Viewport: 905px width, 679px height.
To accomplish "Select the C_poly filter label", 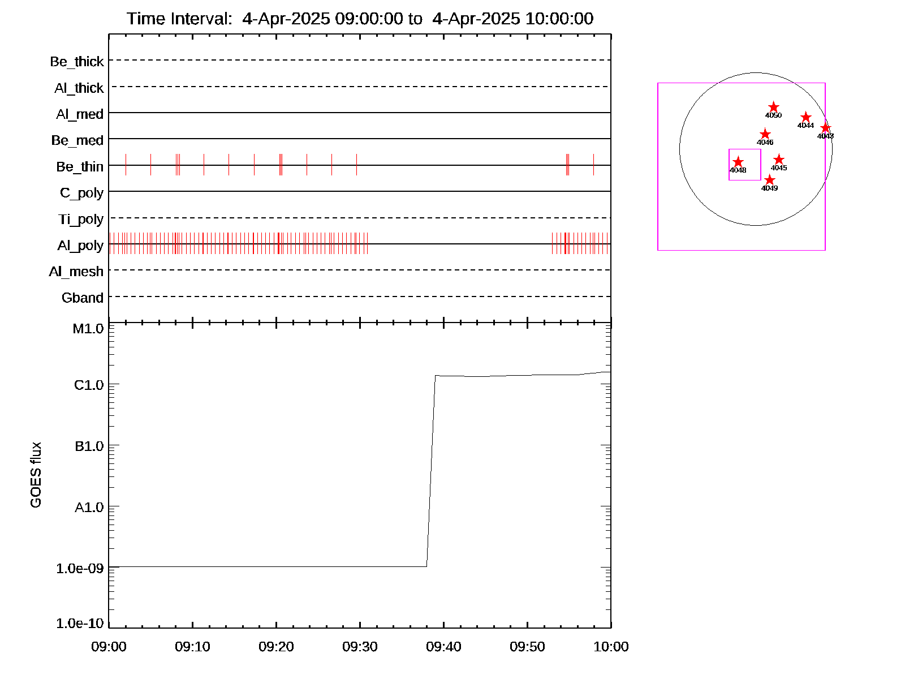I will point(82,194).
